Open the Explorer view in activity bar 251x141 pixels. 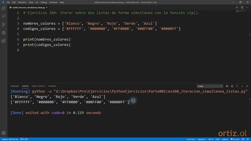point(4,8)
